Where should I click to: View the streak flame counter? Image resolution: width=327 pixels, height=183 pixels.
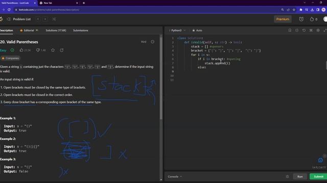(x=313, y=19)
